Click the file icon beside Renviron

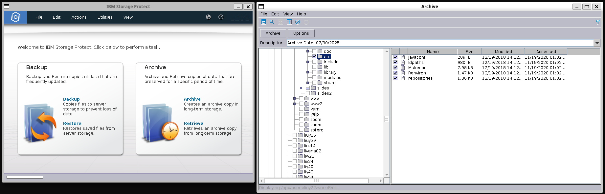pyautogui.click(x=403, y=73)
